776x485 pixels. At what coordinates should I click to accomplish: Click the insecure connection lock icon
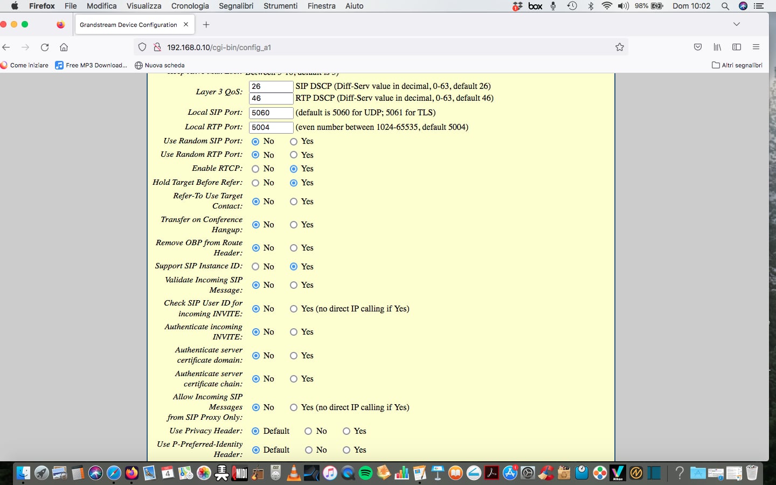tap(157, 47)
